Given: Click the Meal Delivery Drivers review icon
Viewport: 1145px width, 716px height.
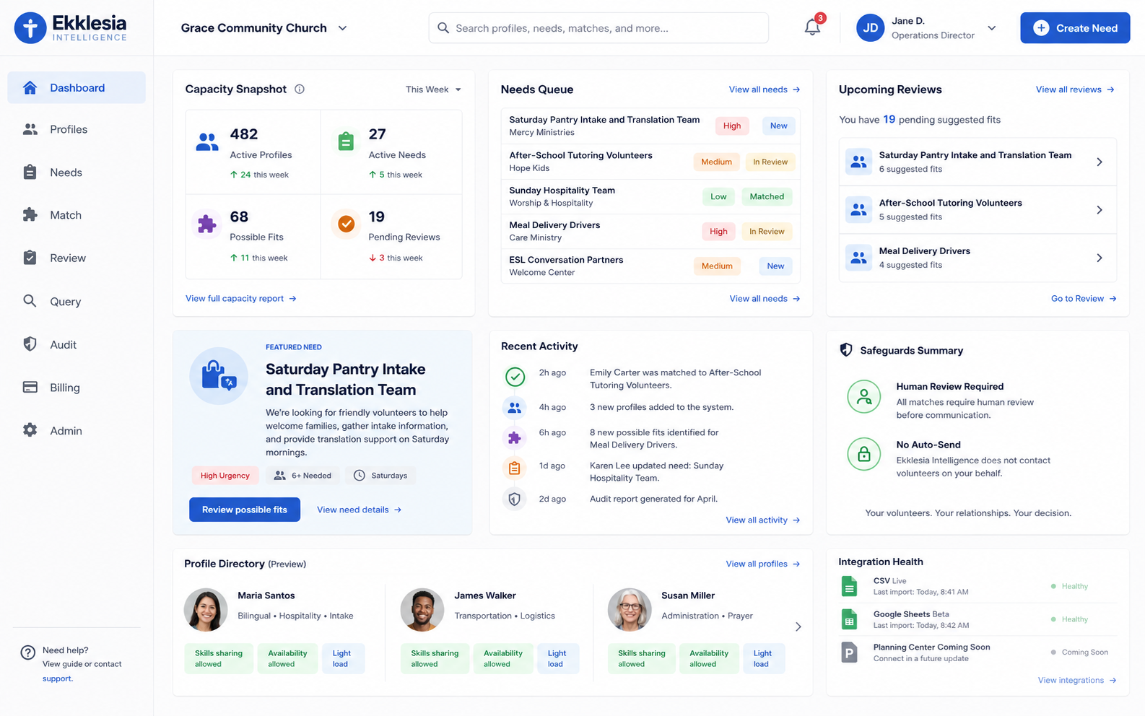Looking at the screenshot, I should pyautogui.click(x=858, y=258).
